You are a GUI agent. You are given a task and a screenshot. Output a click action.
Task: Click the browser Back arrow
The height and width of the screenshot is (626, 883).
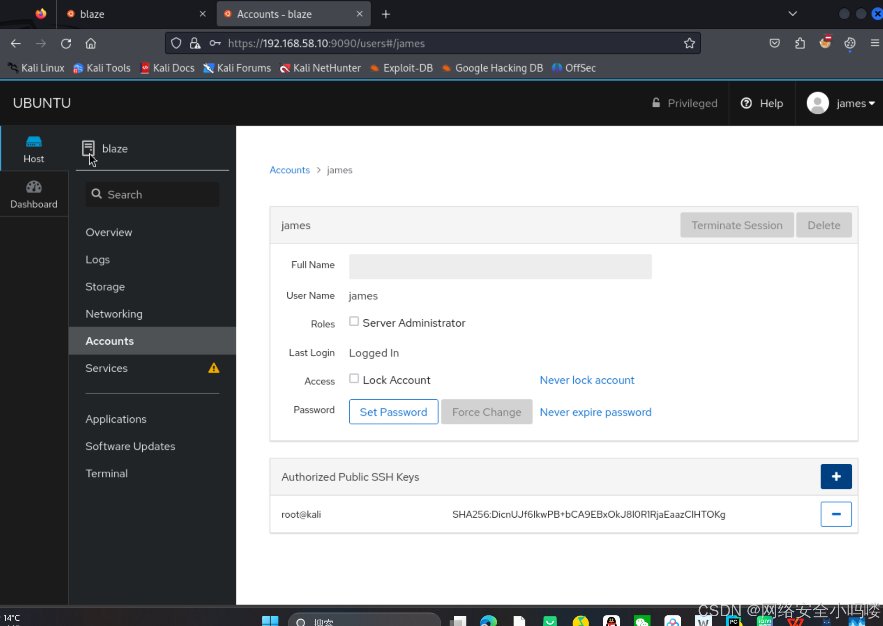[16, 43]
